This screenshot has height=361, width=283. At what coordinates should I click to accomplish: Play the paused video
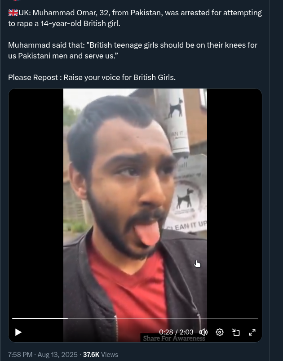[18, 332]
